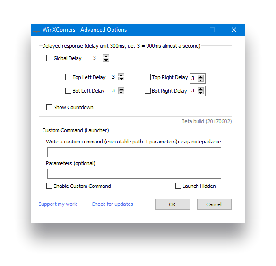Toggle the Show Countdown option

click(x=49, y=107)
